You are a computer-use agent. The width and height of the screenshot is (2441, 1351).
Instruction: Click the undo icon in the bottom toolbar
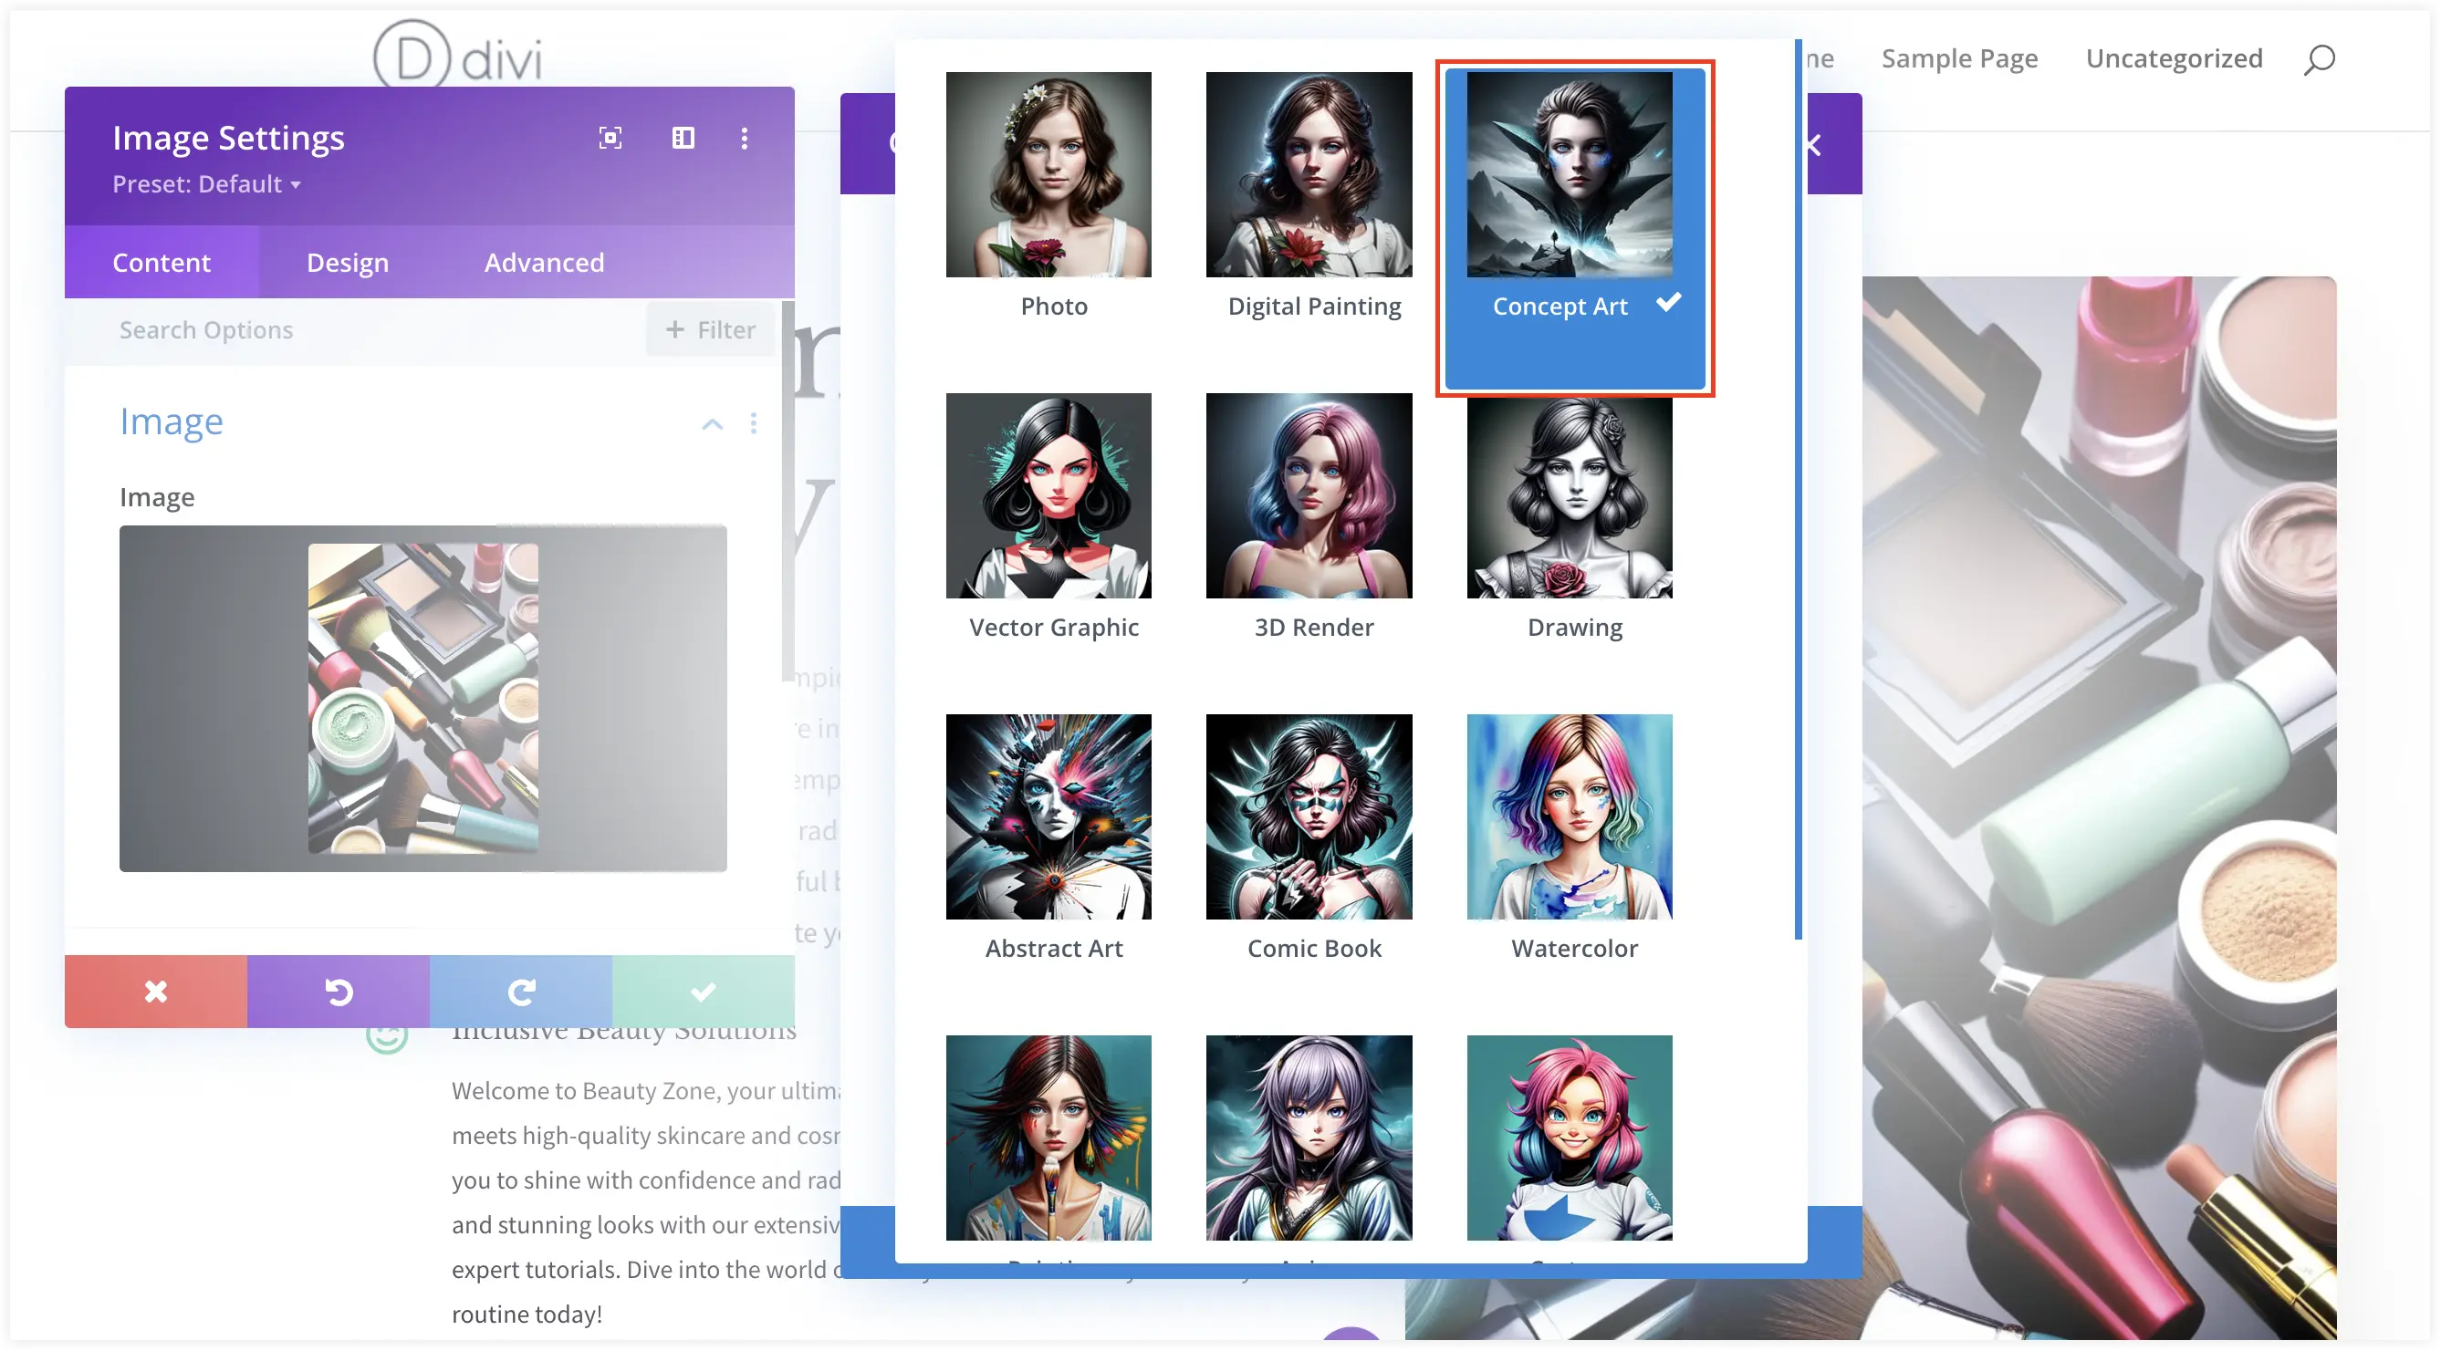tap(338, 992)
